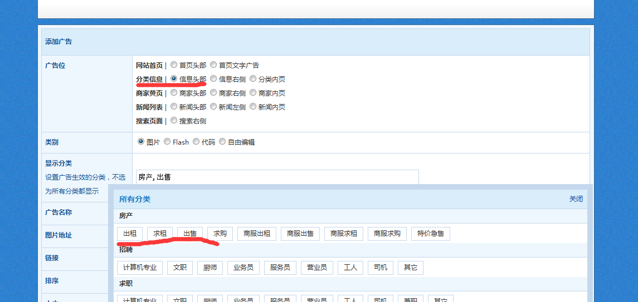The image size is (638, 302).
Task: Close the 所有分类 popup via 关闭
Action: [x=576, y=199]
